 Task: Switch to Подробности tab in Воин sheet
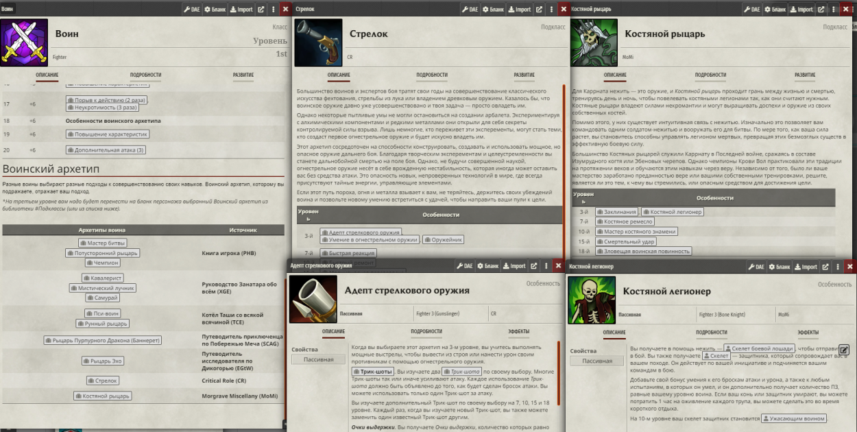point(145,75)
